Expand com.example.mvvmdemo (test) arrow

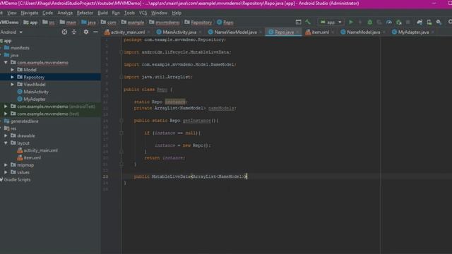6,114
